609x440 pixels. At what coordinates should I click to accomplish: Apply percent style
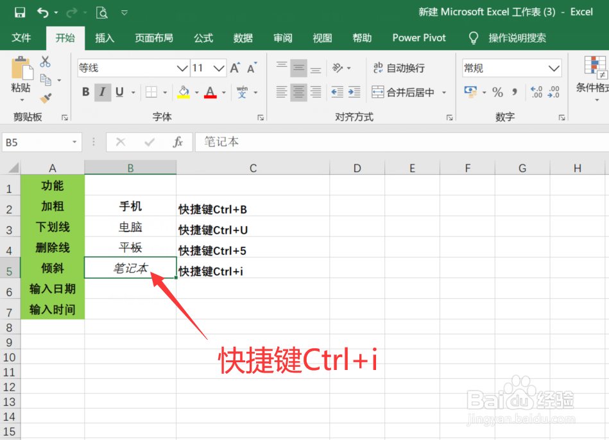(497, 92)
